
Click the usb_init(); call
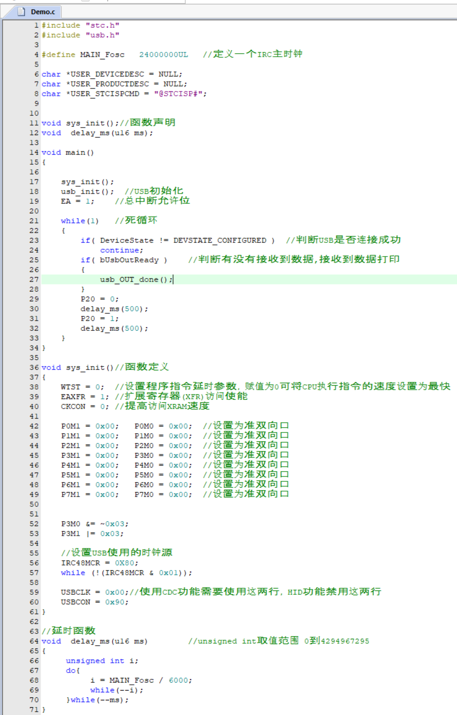[x=87, y=192]
